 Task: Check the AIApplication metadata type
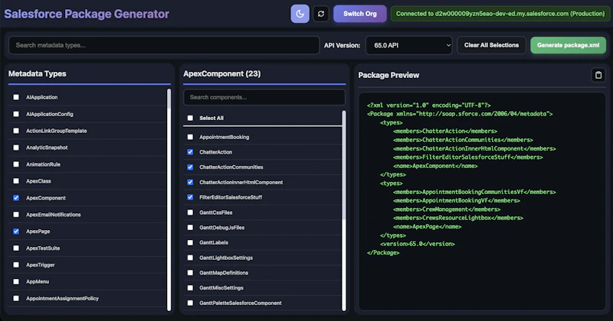[16, 97]
